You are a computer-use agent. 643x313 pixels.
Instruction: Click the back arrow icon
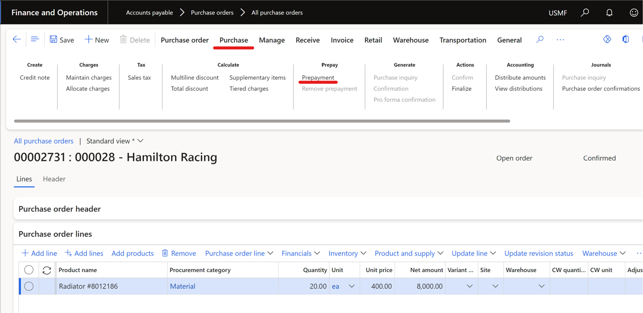[16, 40]
